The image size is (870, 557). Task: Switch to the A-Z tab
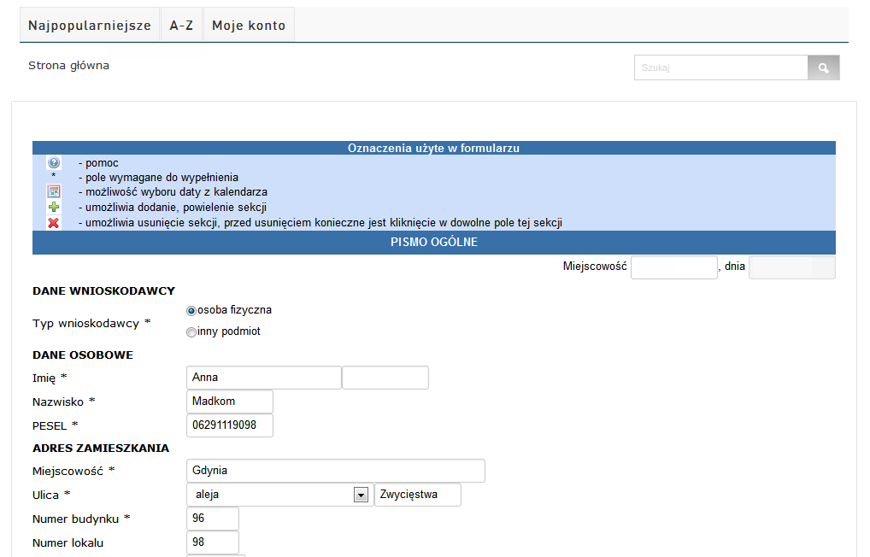pos(181,26)
